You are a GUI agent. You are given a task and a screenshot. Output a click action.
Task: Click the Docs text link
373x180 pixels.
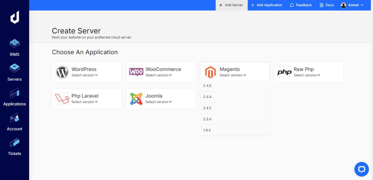[x=330, y=5]
